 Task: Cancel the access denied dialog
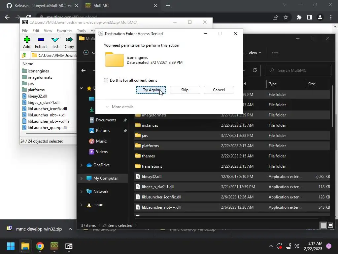click(x=219, y=90)
